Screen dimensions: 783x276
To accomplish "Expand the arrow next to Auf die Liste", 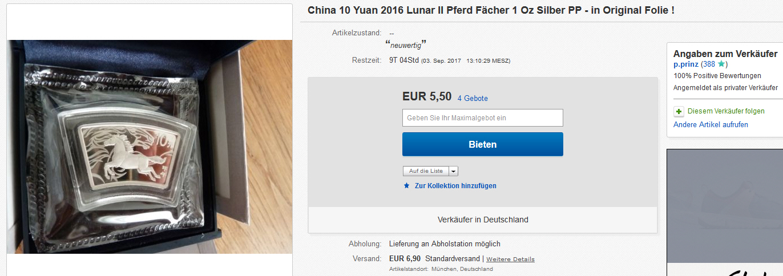I will [x=453, y=171].
